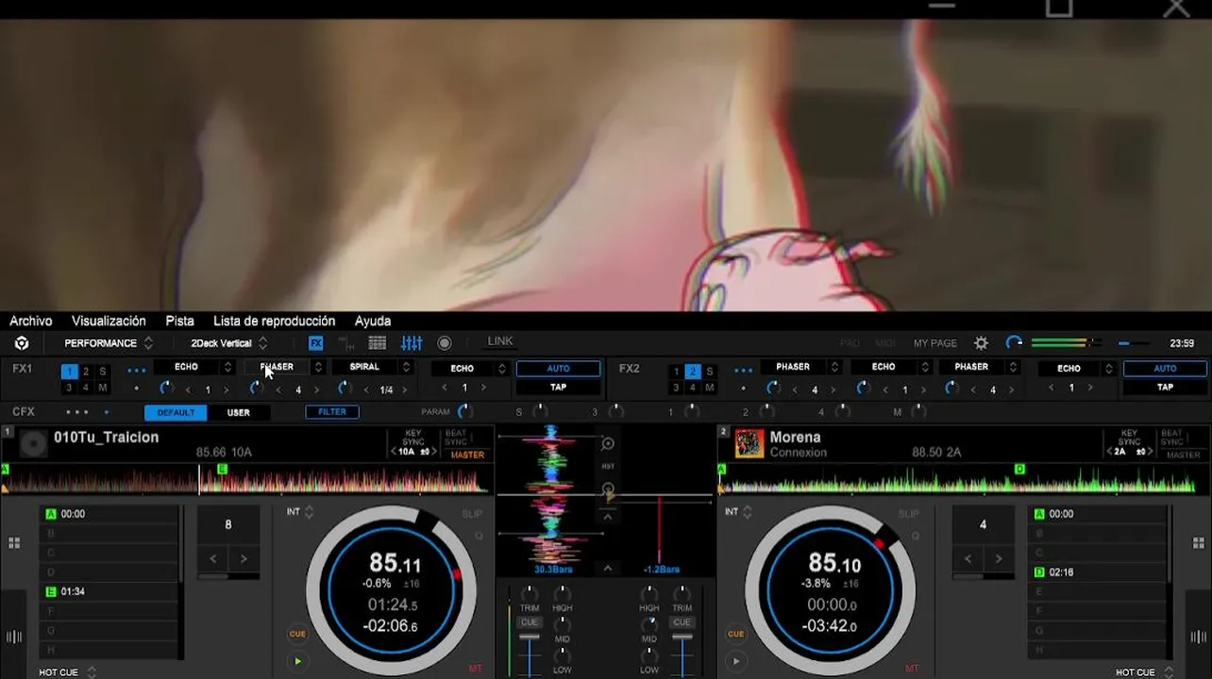Click the FX1 ECHO level knob
The width and height of the screenshot is (1212, 679).
(x=166, y=389)
